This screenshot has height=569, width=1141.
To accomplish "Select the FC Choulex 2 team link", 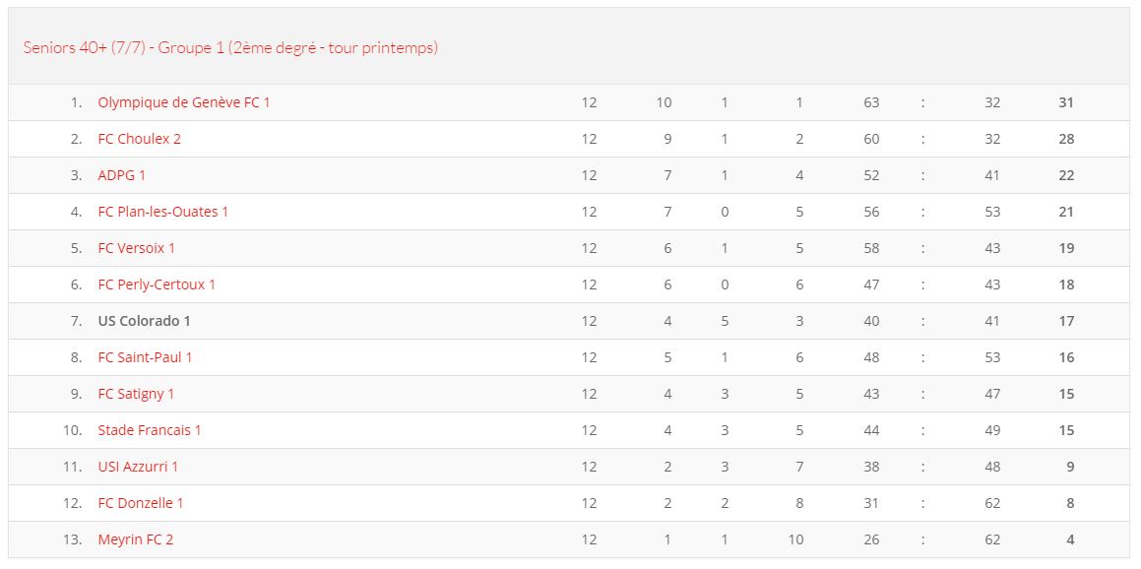I will [139, 139].
